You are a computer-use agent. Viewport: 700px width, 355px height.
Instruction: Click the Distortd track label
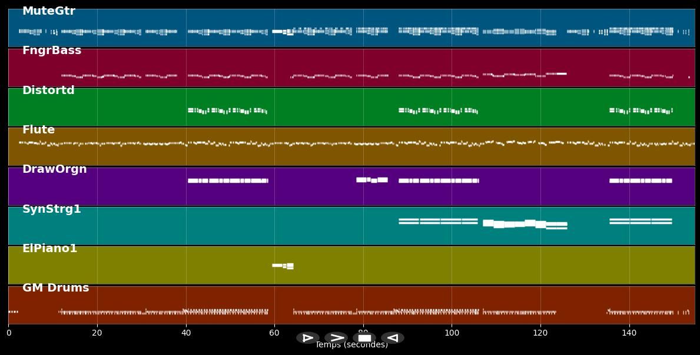48,91
